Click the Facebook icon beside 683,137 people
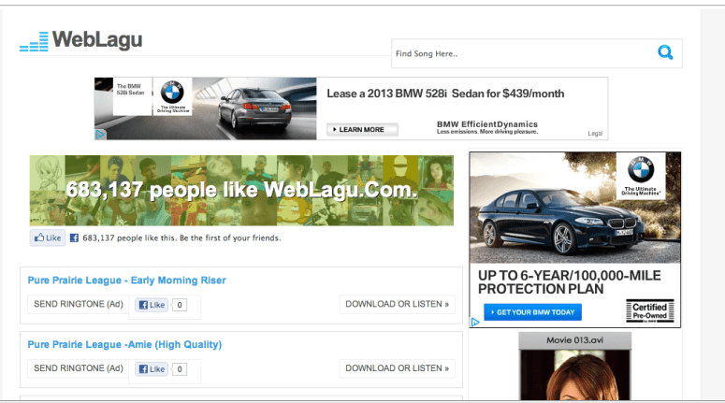This screenshot has height=403, width=725. (74, 238)
